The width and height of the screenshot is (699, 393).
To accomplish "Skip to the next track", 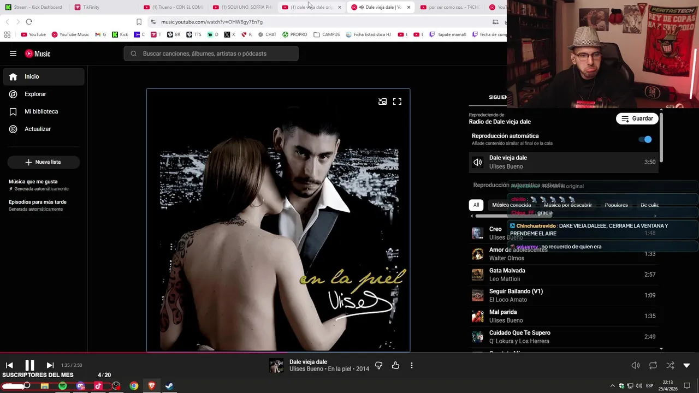I will point(50,365).
